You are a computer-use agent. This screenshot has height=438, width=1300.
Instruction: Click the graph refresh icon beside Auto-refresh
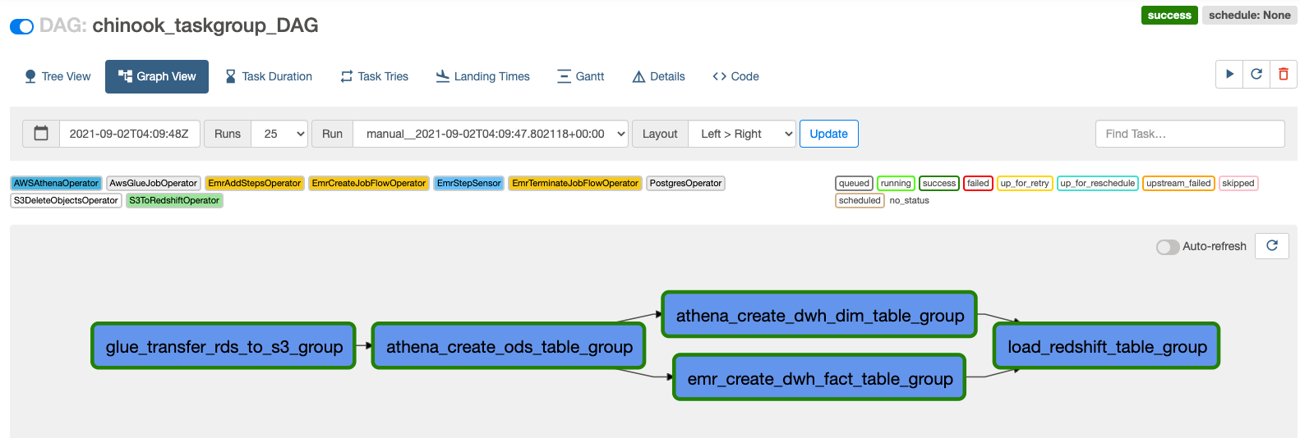click(1272, 246)
